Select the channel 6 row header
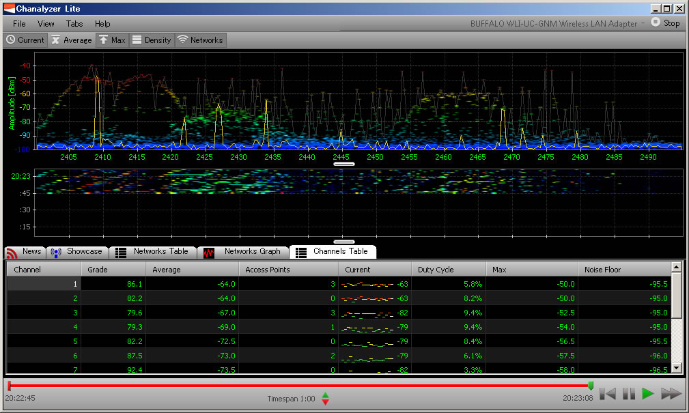Image resolution: width=689 pixels, height=413 pixels. (x=44, y=356)
